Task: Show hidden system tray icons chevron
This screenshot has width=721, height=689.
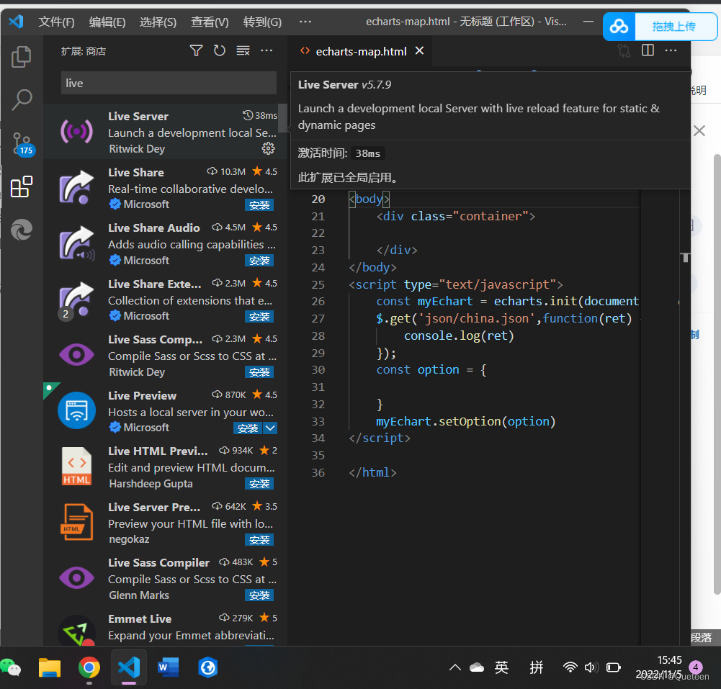Action: (454, 667)
